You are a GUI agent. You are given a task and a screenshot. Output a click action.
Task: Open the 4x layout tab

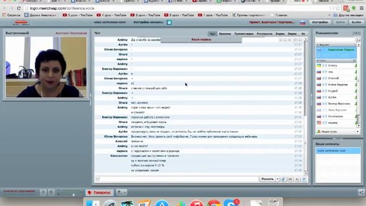point(303,34)
